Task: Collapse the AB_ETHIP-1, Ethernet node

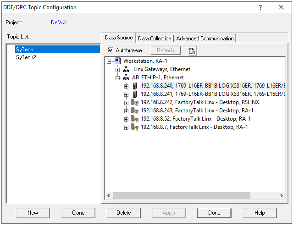Action: [117, 78]
